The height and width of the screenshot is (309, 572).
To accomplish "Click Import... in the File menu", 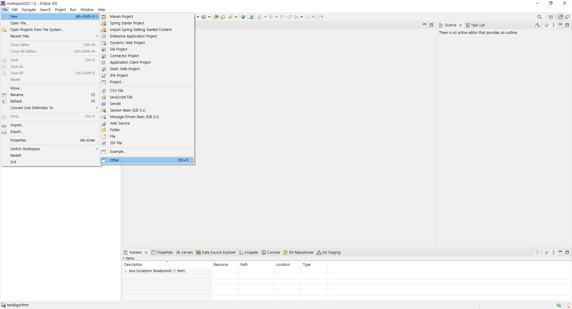I will tap(50, 125).
